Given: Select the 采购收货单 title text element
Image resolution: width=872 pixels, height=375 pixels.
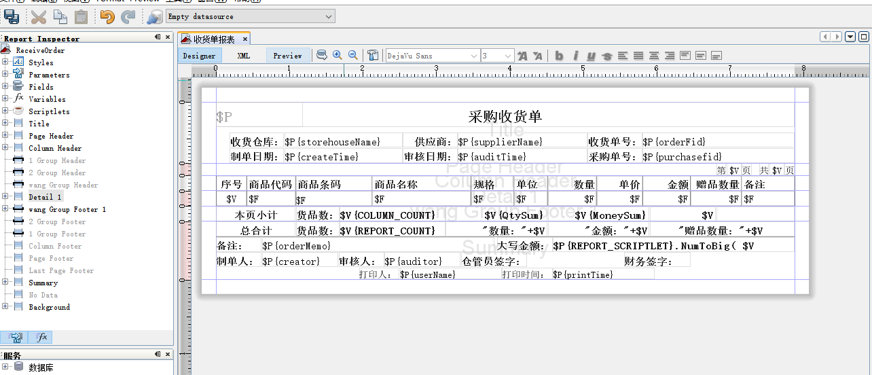Looking at the screenshot, I should tap(505, 117).
